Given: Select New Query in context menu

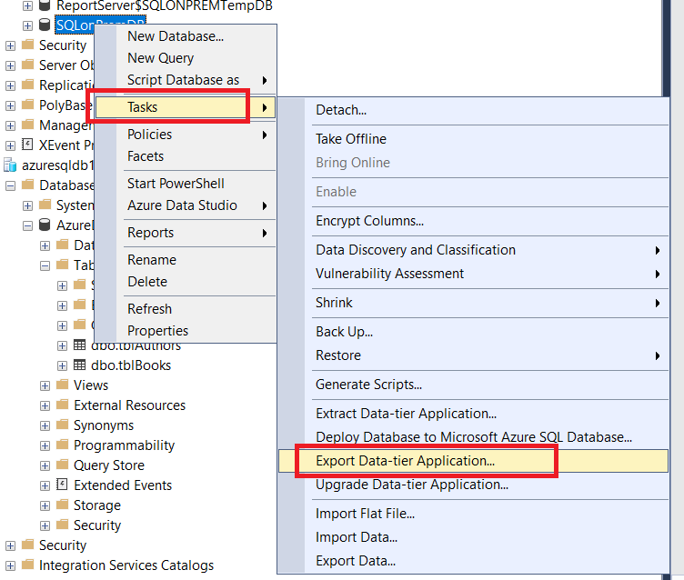Looking at the screenshot, I should coord(160,58).
